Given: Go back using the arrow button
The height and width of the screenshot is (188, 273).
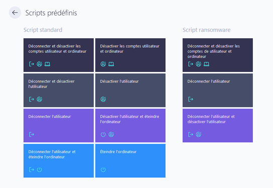Looking at the screenshot, I should pyautogui.click(x=15, y=13).
